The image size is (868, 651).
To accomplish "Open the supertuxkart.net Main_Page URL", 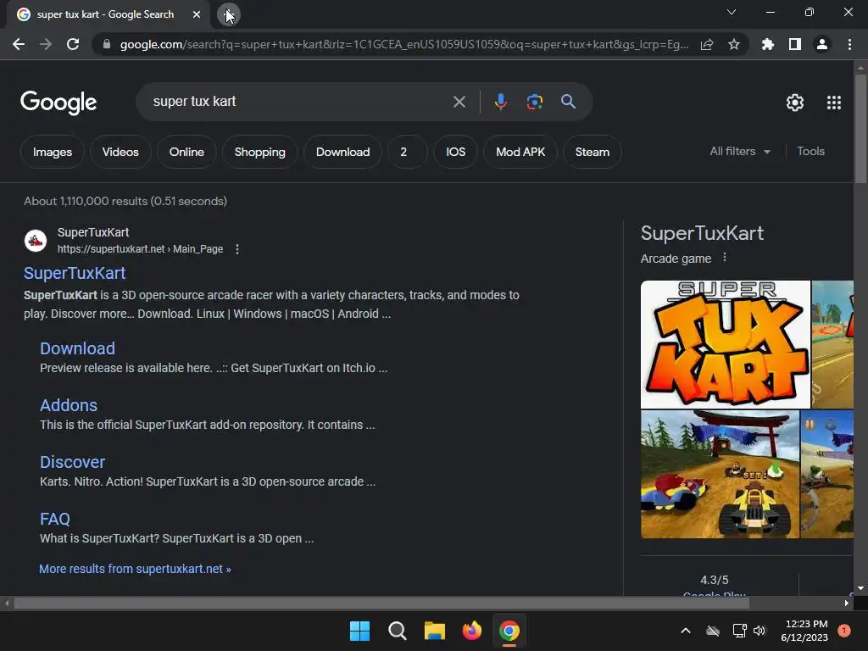I will 140,249.
